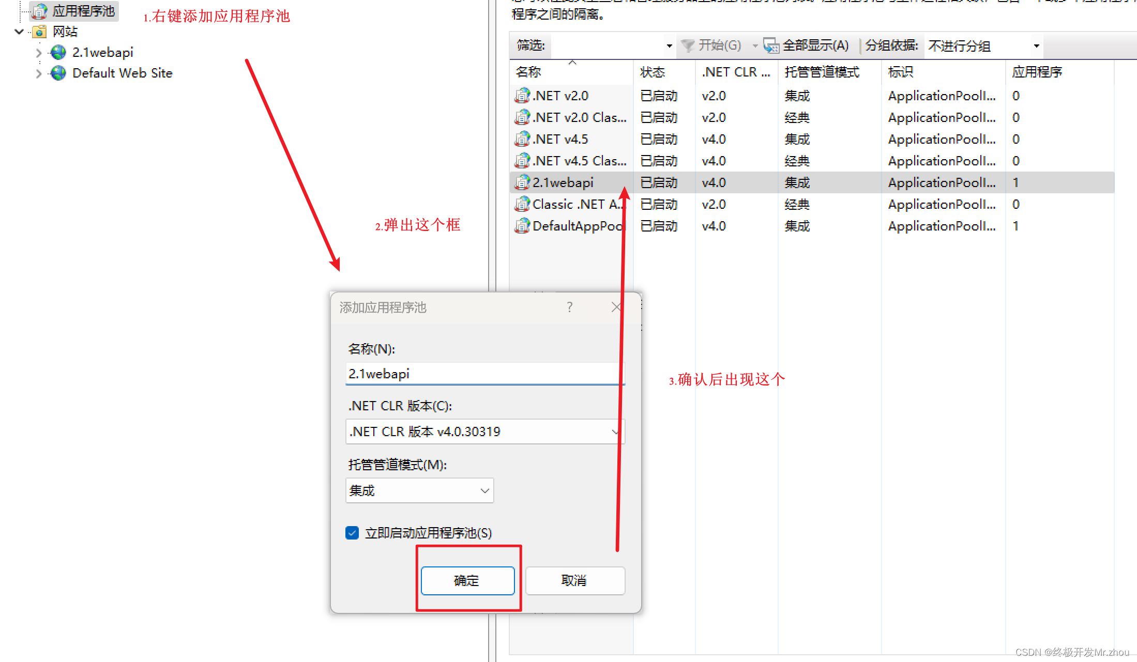Click the Show All (全部显示) button
This screenshot has height=662, width=1137.
click(807, 46)
